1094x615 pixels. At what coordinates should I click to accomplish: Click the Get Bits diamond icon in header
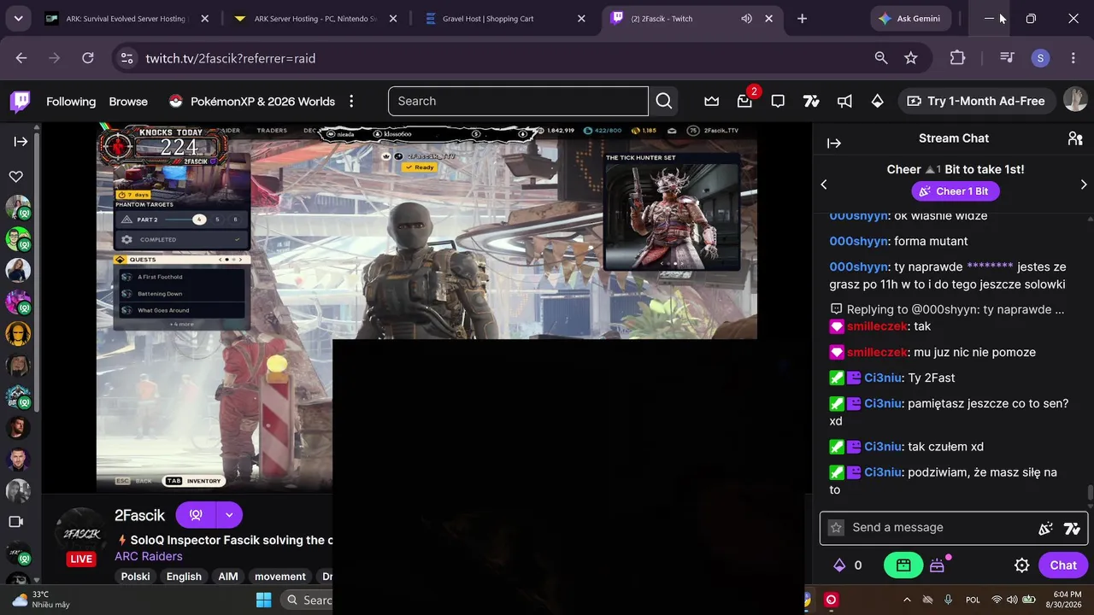(877, 101)
